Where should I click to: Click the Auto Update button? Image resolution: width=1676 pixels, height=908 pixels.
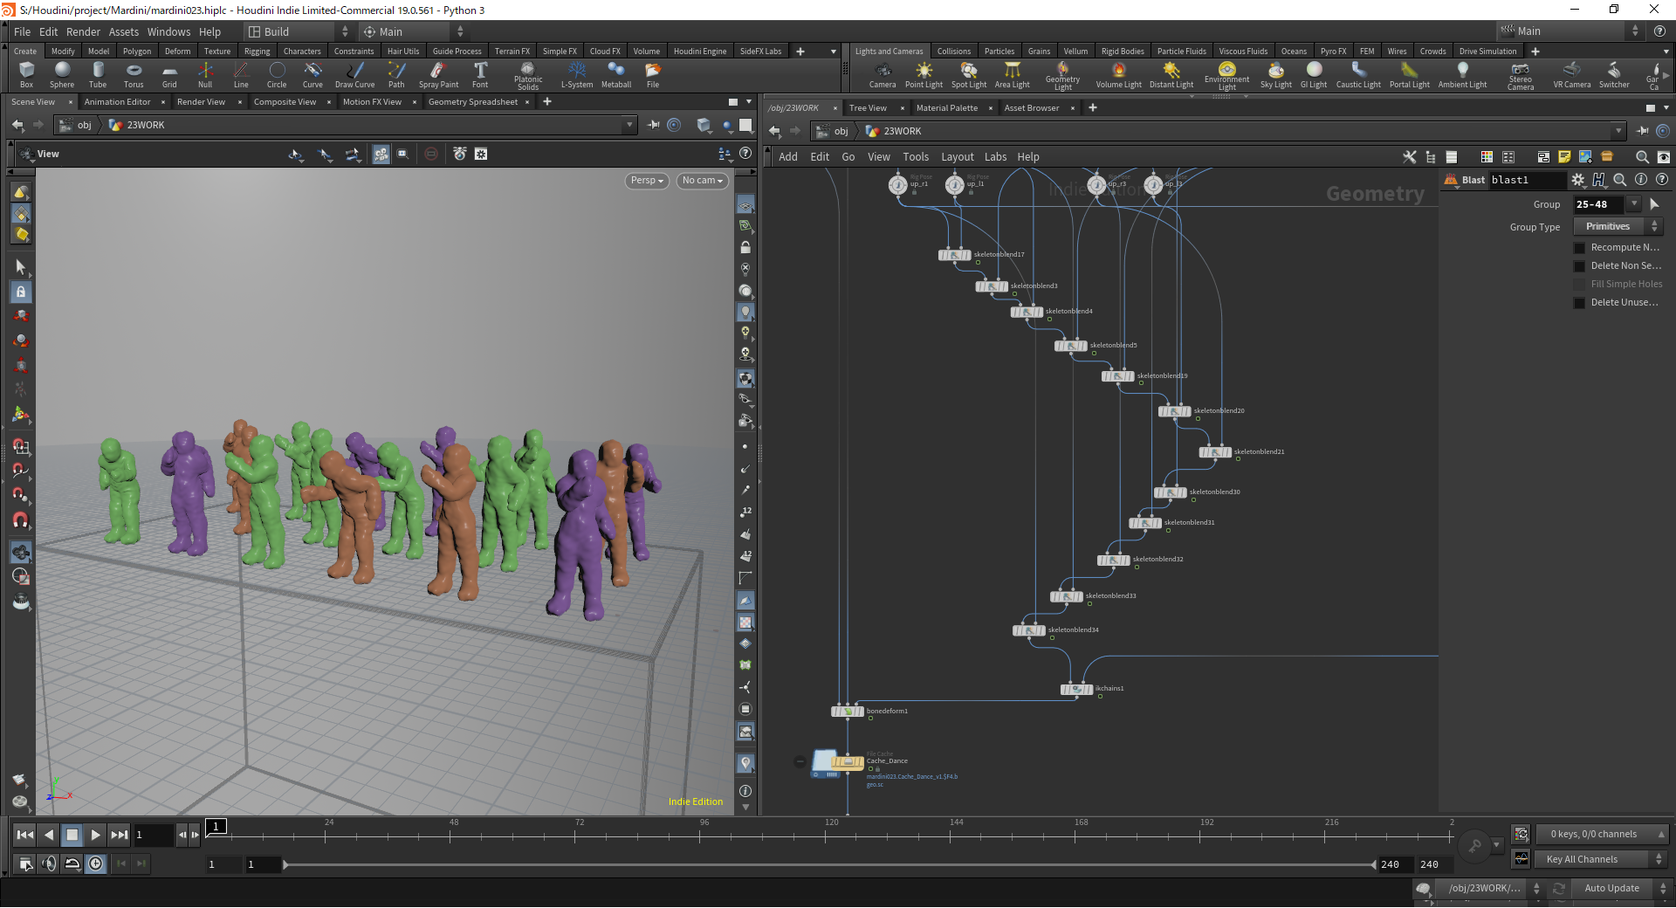1611,889
